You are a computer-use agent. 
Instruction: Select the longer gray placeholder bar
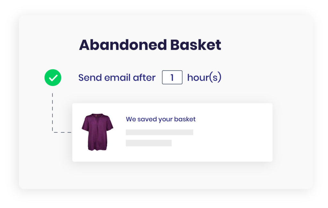[x=160, y=132]
